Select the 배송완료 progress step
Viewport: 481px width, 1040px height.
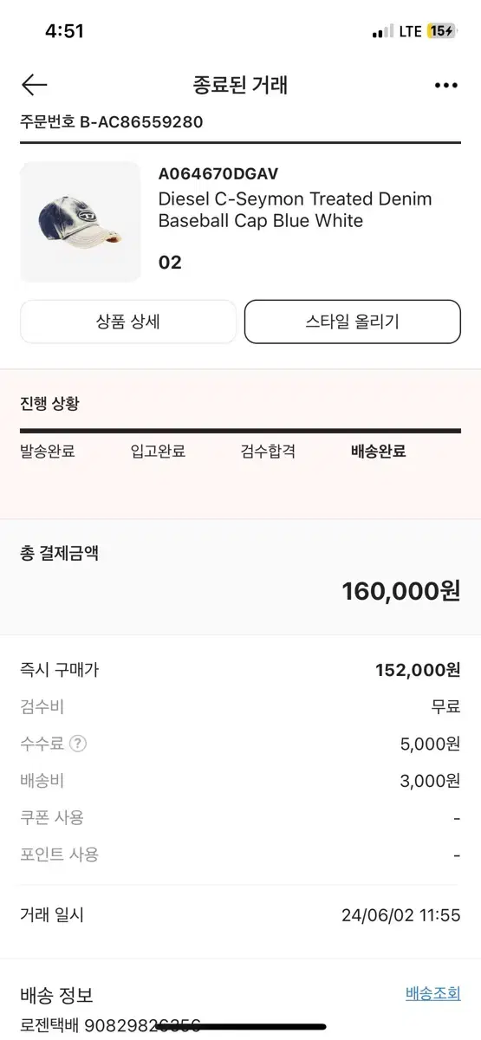point(379,451)
